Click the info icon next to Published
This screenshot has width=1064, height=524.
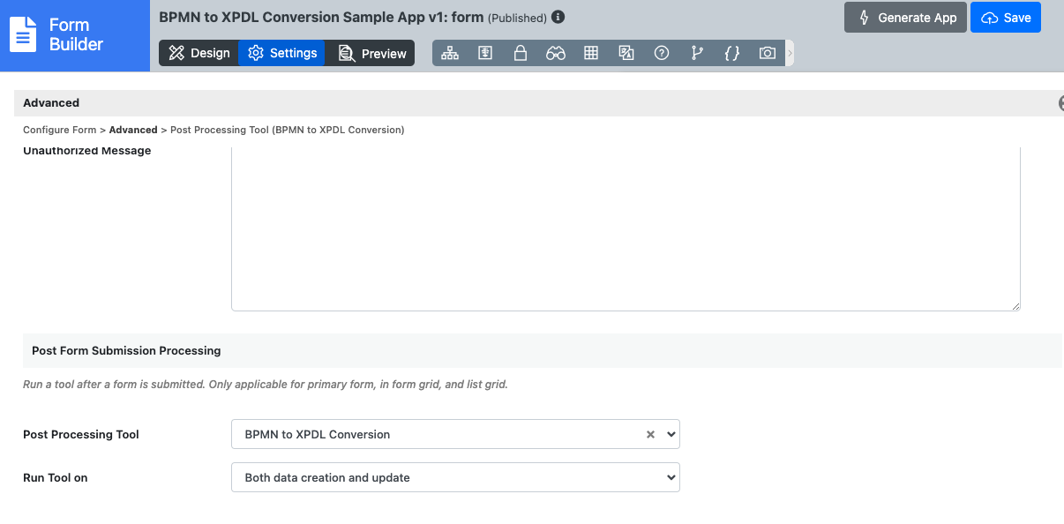[x=558, y=17]
